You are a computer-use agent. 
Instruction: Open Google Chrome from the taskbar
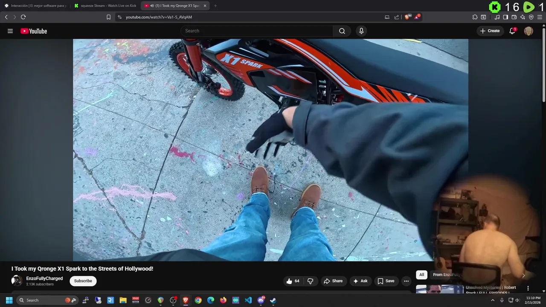coord(198,300)
